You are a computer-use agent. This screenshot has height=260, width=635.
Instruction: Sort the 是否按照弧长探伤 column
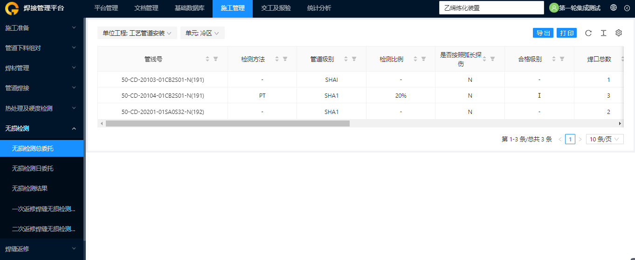coord(484,59)
